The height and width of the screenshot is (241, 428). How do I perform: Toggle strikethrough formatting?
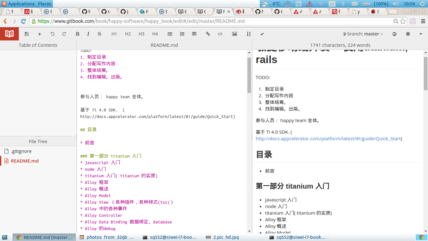point(100,34)
